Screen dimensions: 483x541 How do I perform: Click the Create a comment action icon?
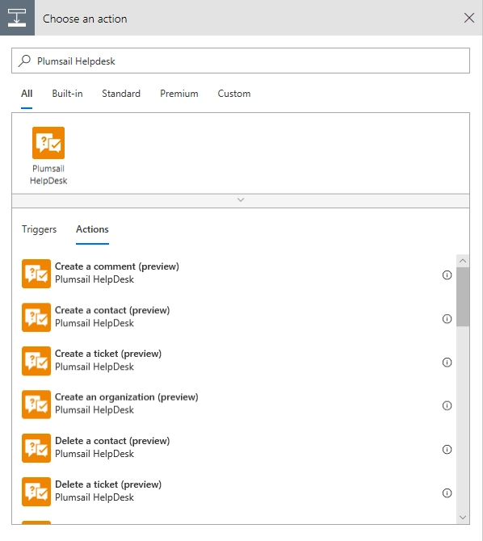pos(36,274)
